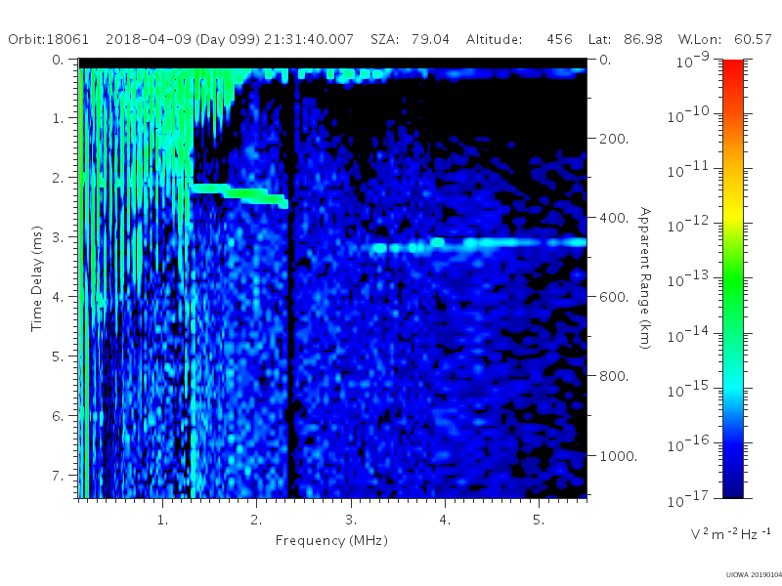Click the Altitude value 456
Screen dimensions: 782x586
pos(559,39)
